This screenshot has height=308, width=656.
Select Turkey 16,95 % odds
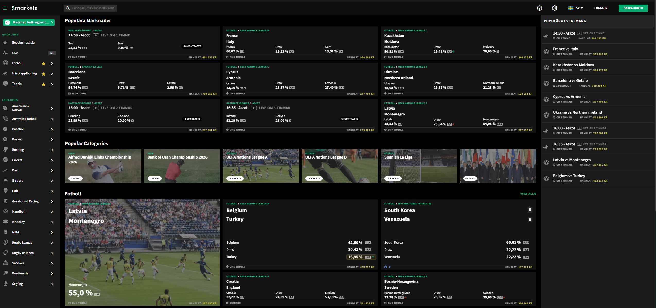(x=361, y=257)
